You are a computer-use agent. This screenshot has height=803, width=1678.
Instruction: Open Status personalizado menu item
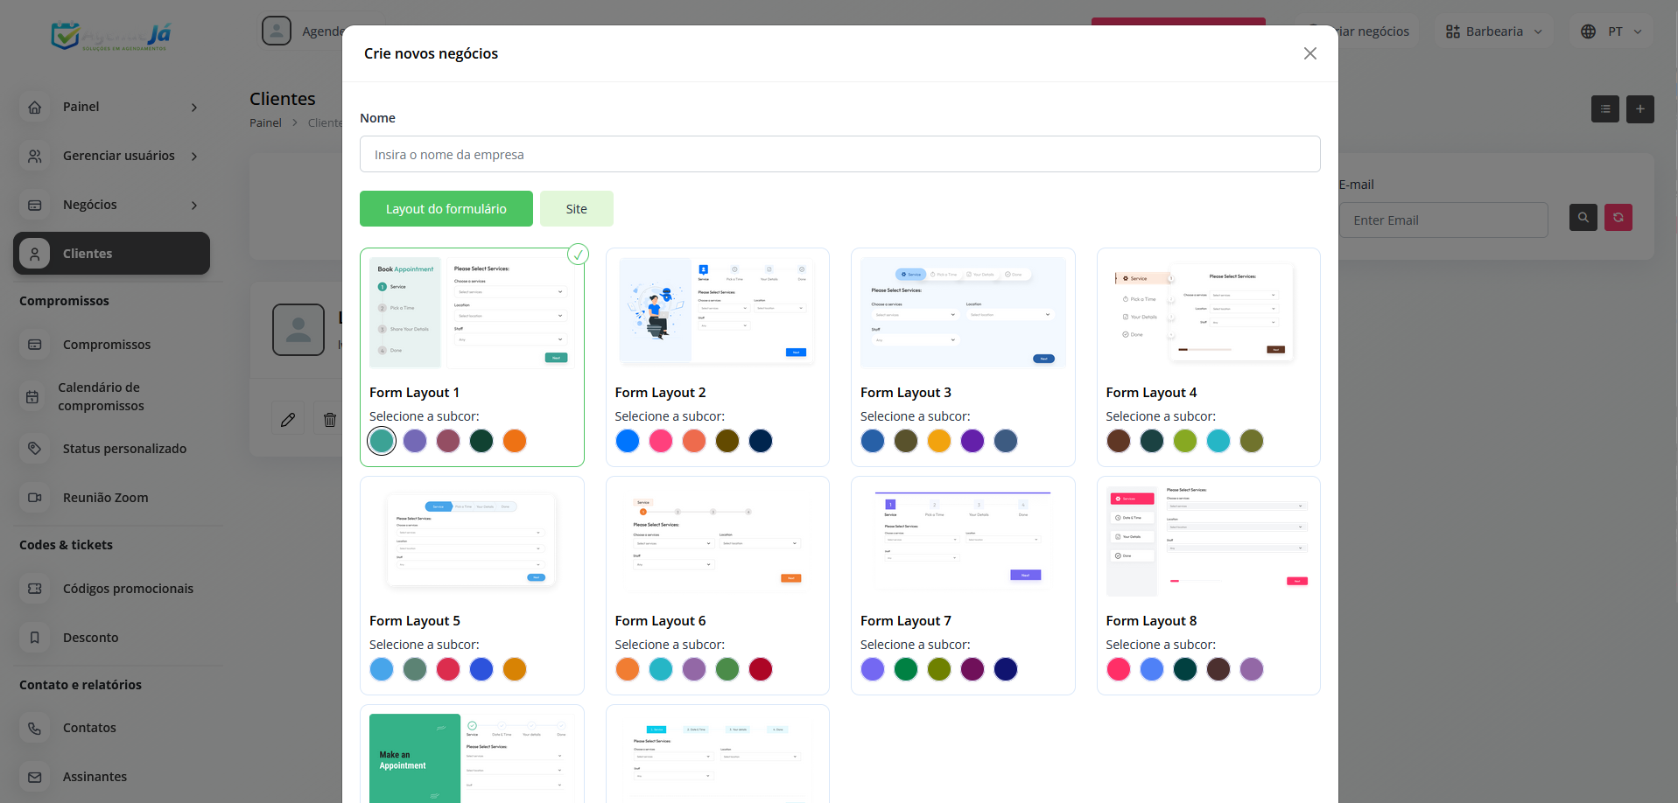tap(124, 449)
